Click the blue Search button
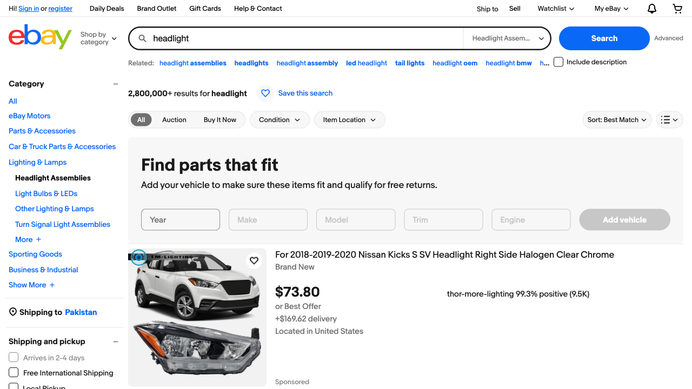This screenshot has height=389, width=692. [x=604, y=38]
